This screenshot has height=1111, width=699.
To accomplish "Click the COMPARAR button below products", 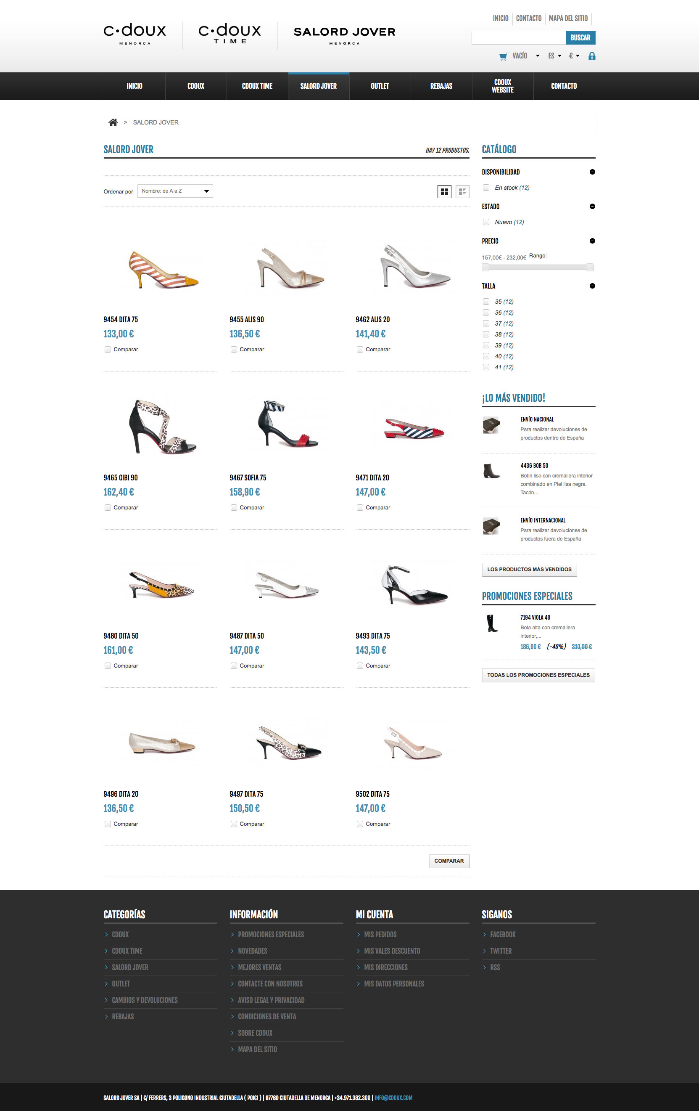I will tap(449, 861).
